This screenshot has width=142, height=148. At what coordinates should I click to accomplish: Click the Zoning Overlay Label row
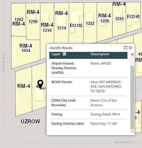[x=88, y=124]
